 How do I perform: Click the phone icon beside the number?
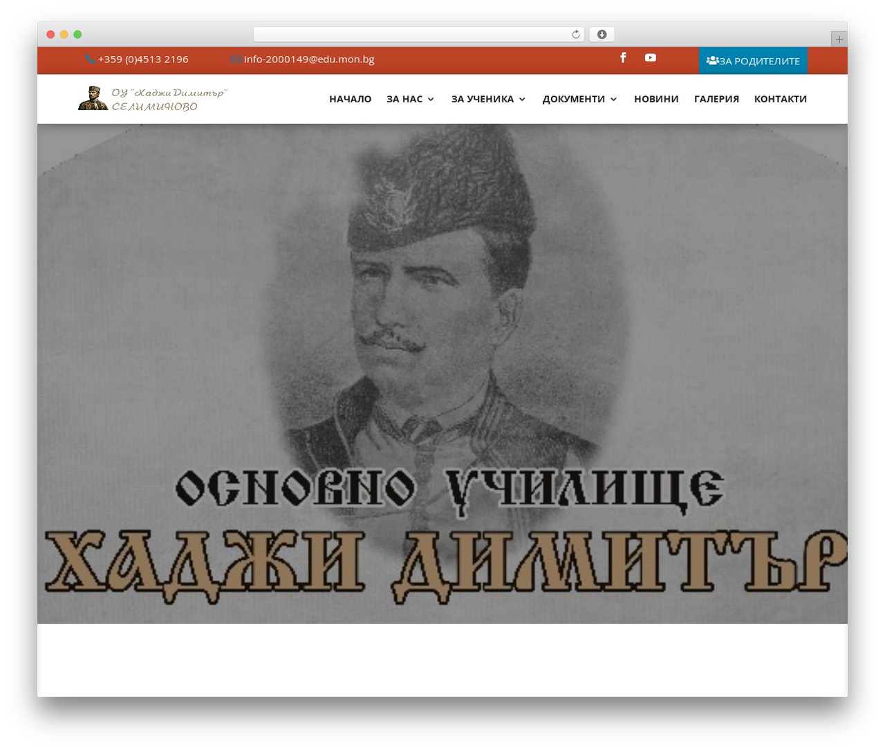[x=90, y=60]
